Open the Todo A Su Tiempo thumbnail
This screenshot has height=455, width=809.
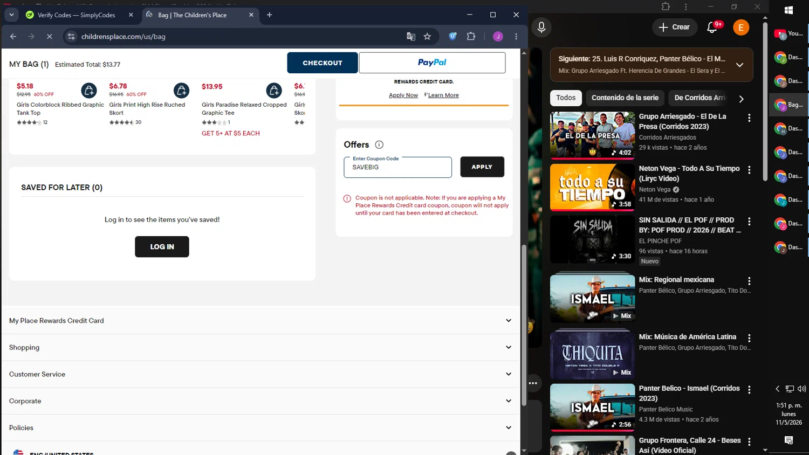click(592, 187)
